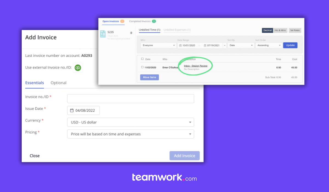Click the teamwork.com logo

164,178
